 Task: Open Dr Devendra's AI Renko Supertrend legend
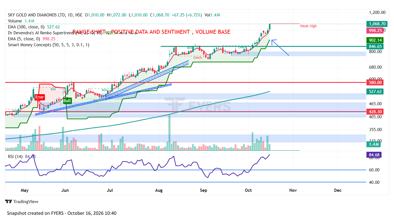(72, 33)
